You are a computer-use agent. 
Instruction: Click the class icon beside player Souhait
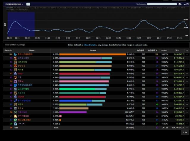(x=16, y=97)
